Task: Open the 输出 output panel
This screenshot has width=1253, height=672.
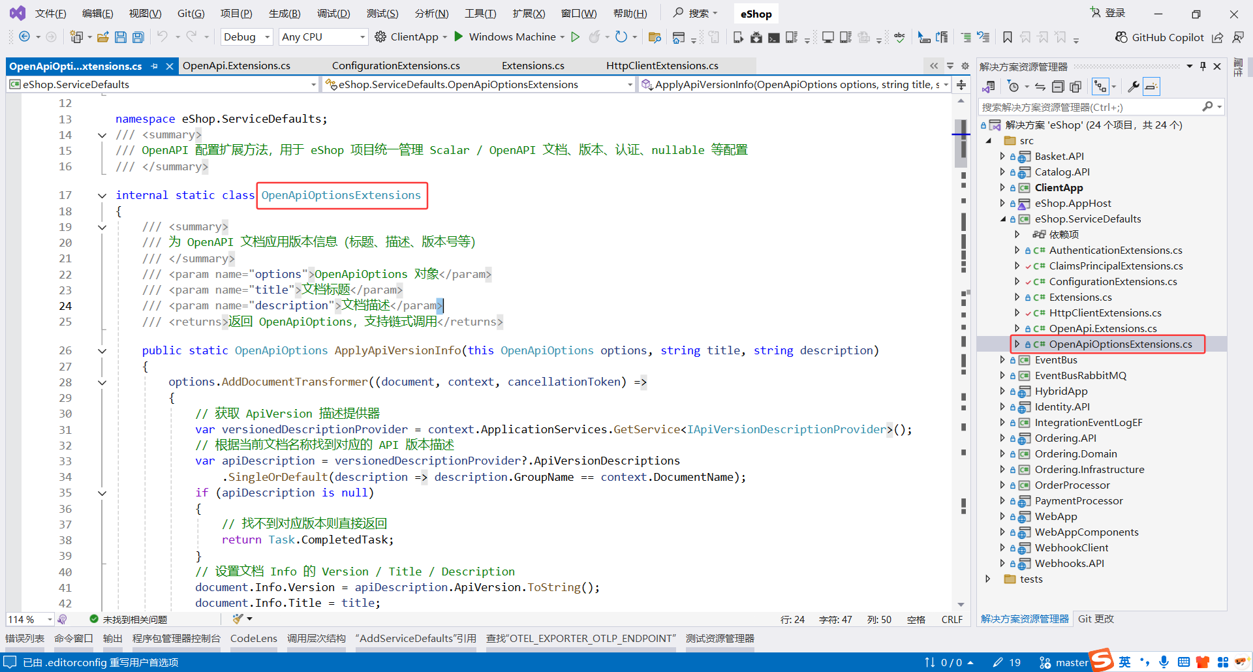Action: tap(112, 638)
